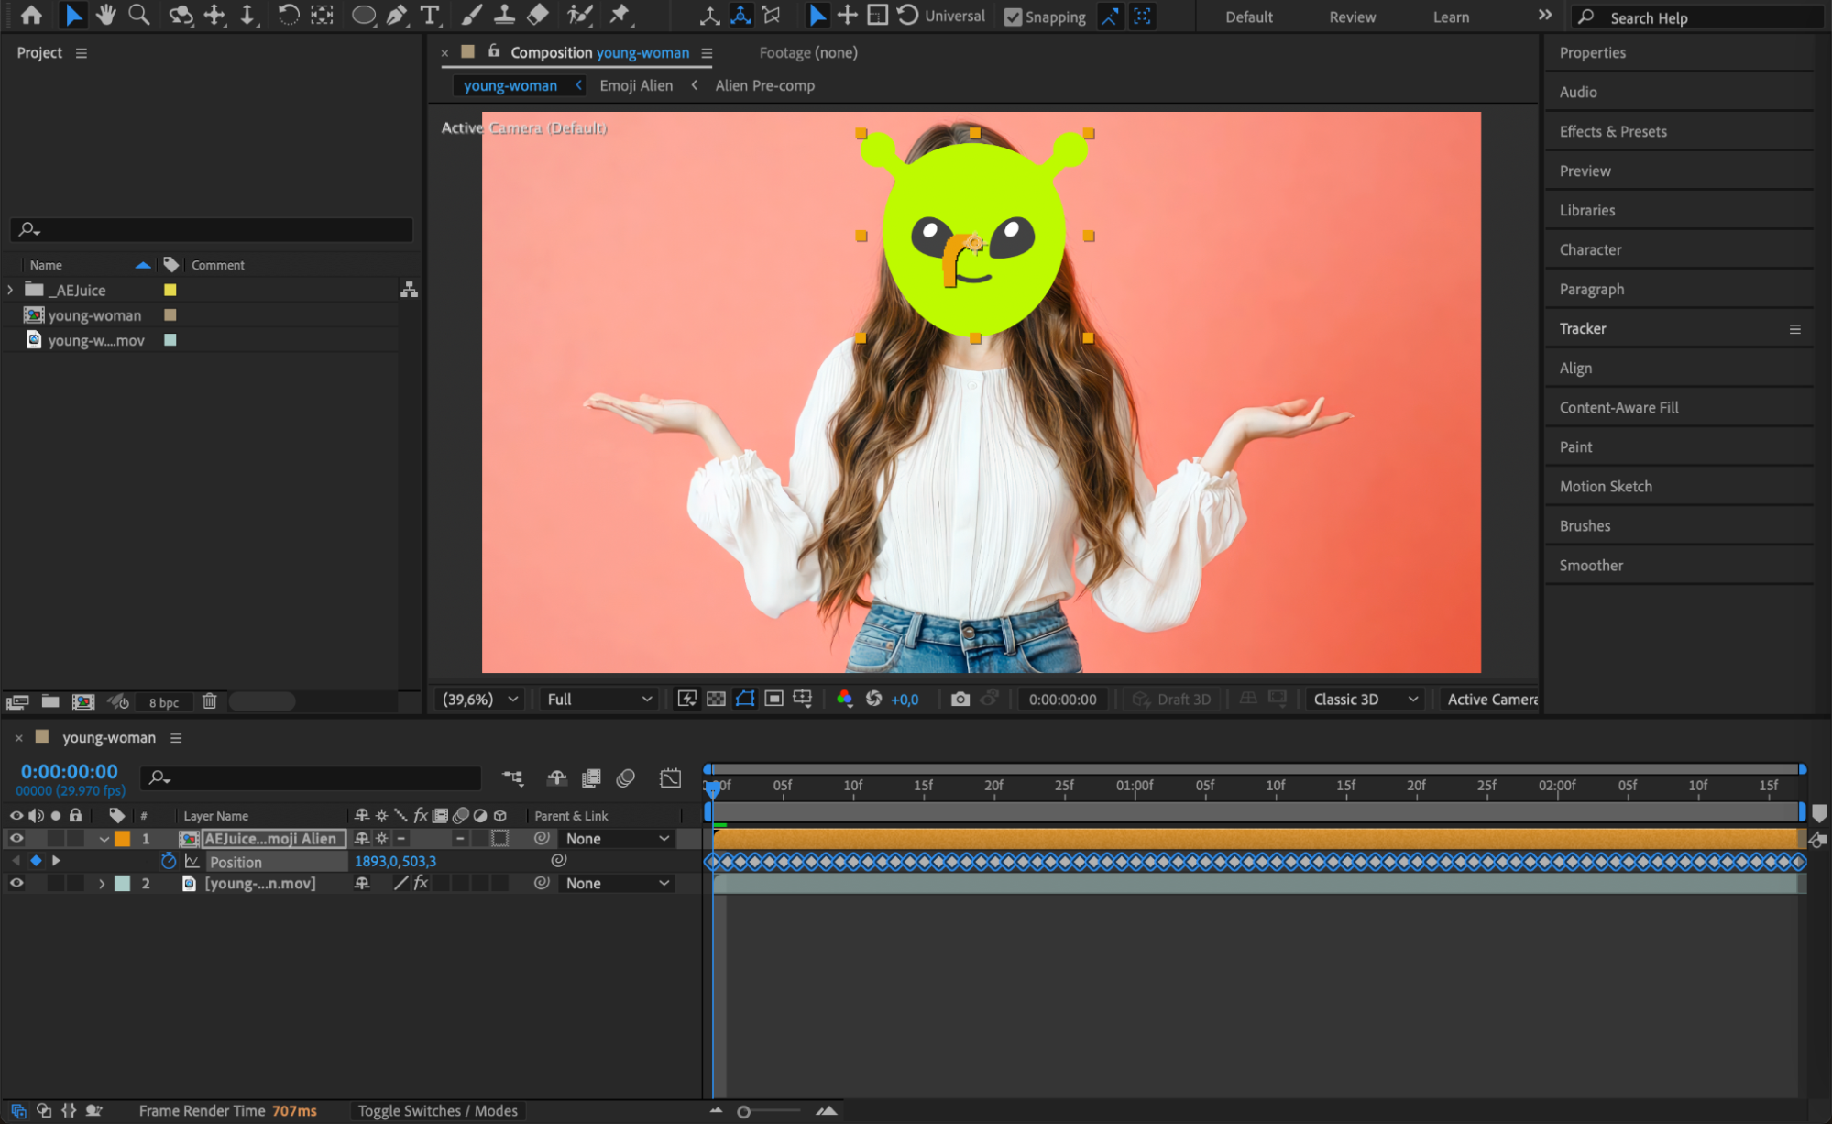Screen dimensions: 1832x1124
Task: Click the Search Help field
Action: click(x=1705, y=17)
